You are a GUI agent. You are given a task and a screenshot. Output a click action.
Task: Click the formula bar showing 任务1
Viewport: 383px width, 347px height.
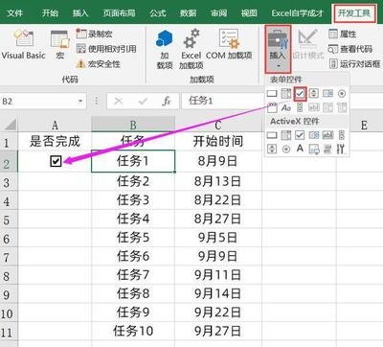pos(223,101)
